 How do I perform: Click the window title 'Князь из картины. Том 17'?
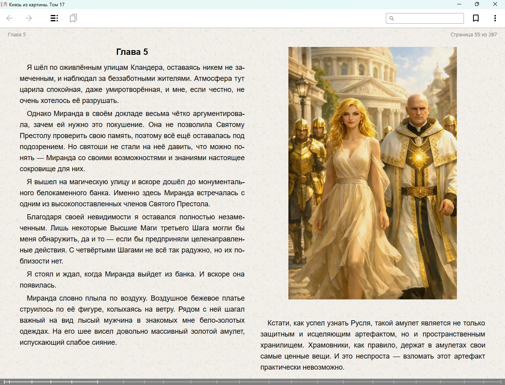pos(37,4)
